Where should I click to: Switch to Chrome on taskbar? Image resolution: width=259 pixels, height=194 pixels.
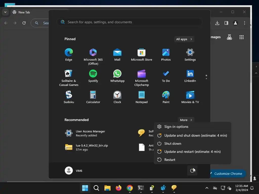coord(130,188)
